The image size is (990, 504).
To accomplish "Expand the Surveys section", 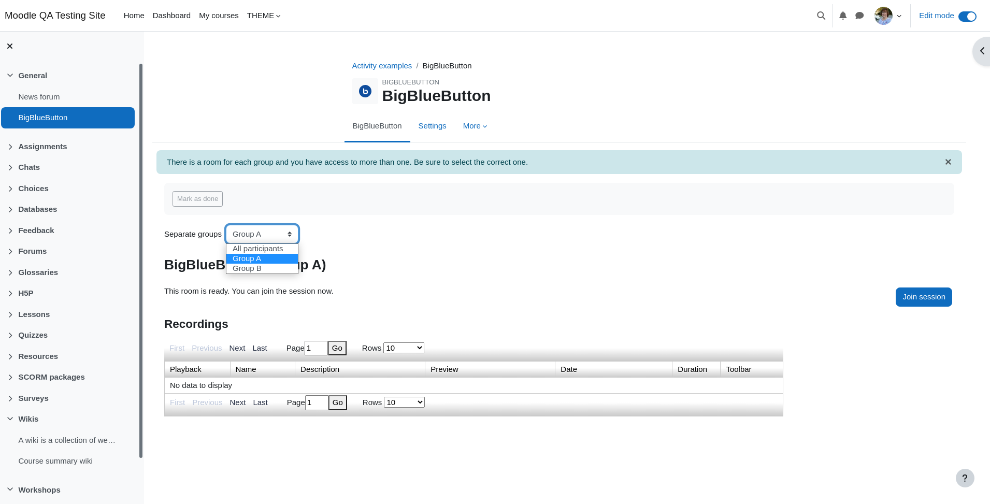I will pos(10,398).
